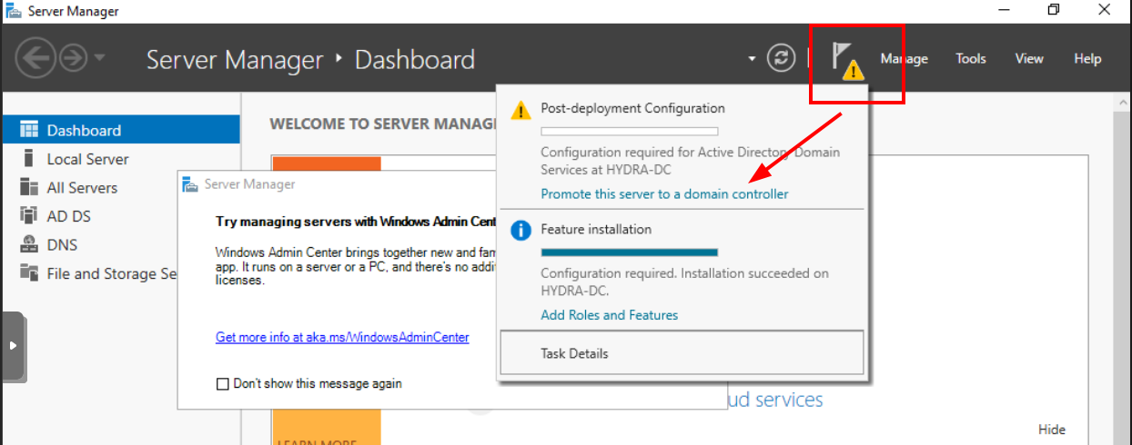This screenshot has width=1132, height=445.
Task: Select the AD DS sidebar icon
Action: click(x=29, y=216)
